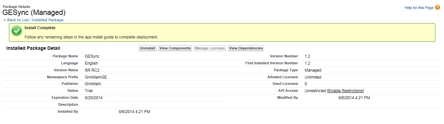The image size is (444, 124).
Task: Click the Used Licenses value 0
Action: click(306, 84)
